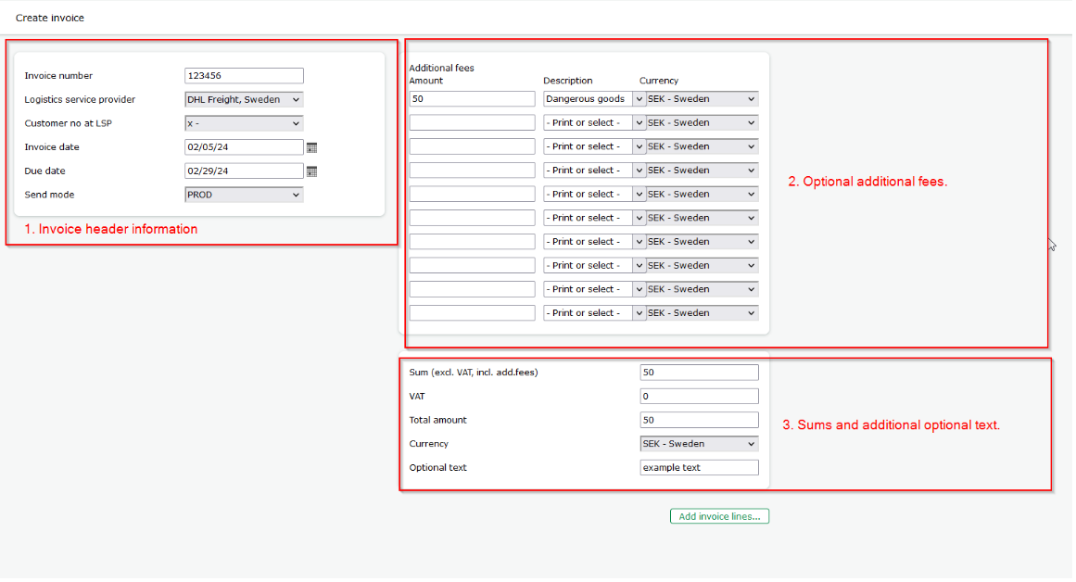Click the second additional fee Amount field
Viewport: 1076px width, 582px height.
point(472,122)
